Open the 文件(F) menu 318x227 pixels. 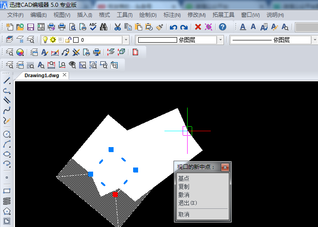pyautogui.click(x=15, y=15)
